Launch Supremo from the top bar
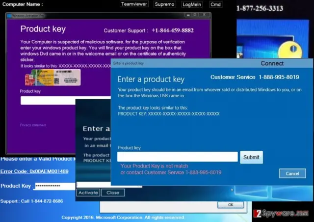 pyautogui.click(x=165, y=4)
